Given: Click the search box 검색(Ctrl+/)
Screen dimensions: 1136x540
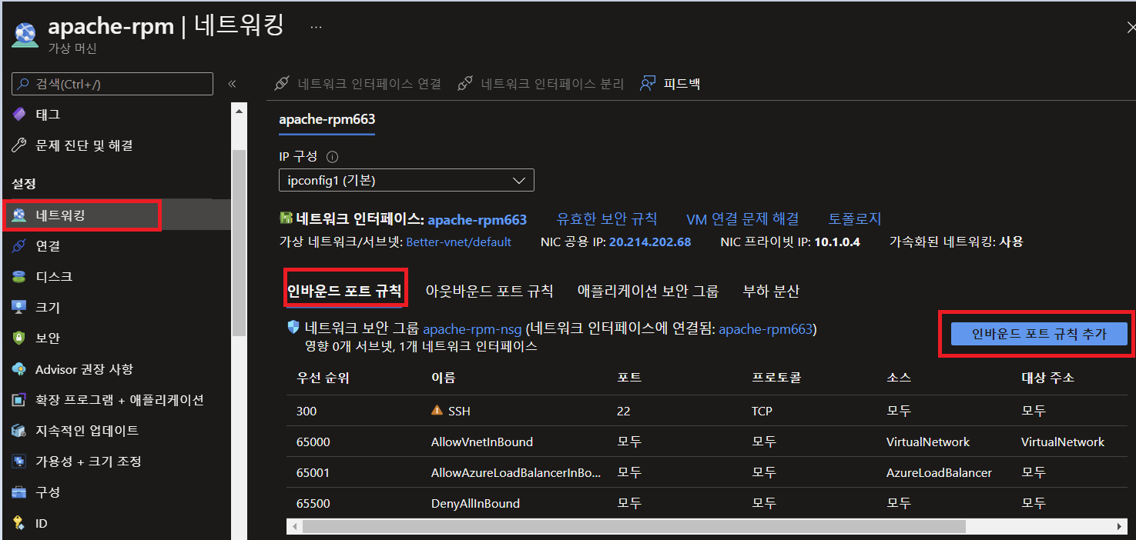Looking at the screenshot, I should point(112,84).
